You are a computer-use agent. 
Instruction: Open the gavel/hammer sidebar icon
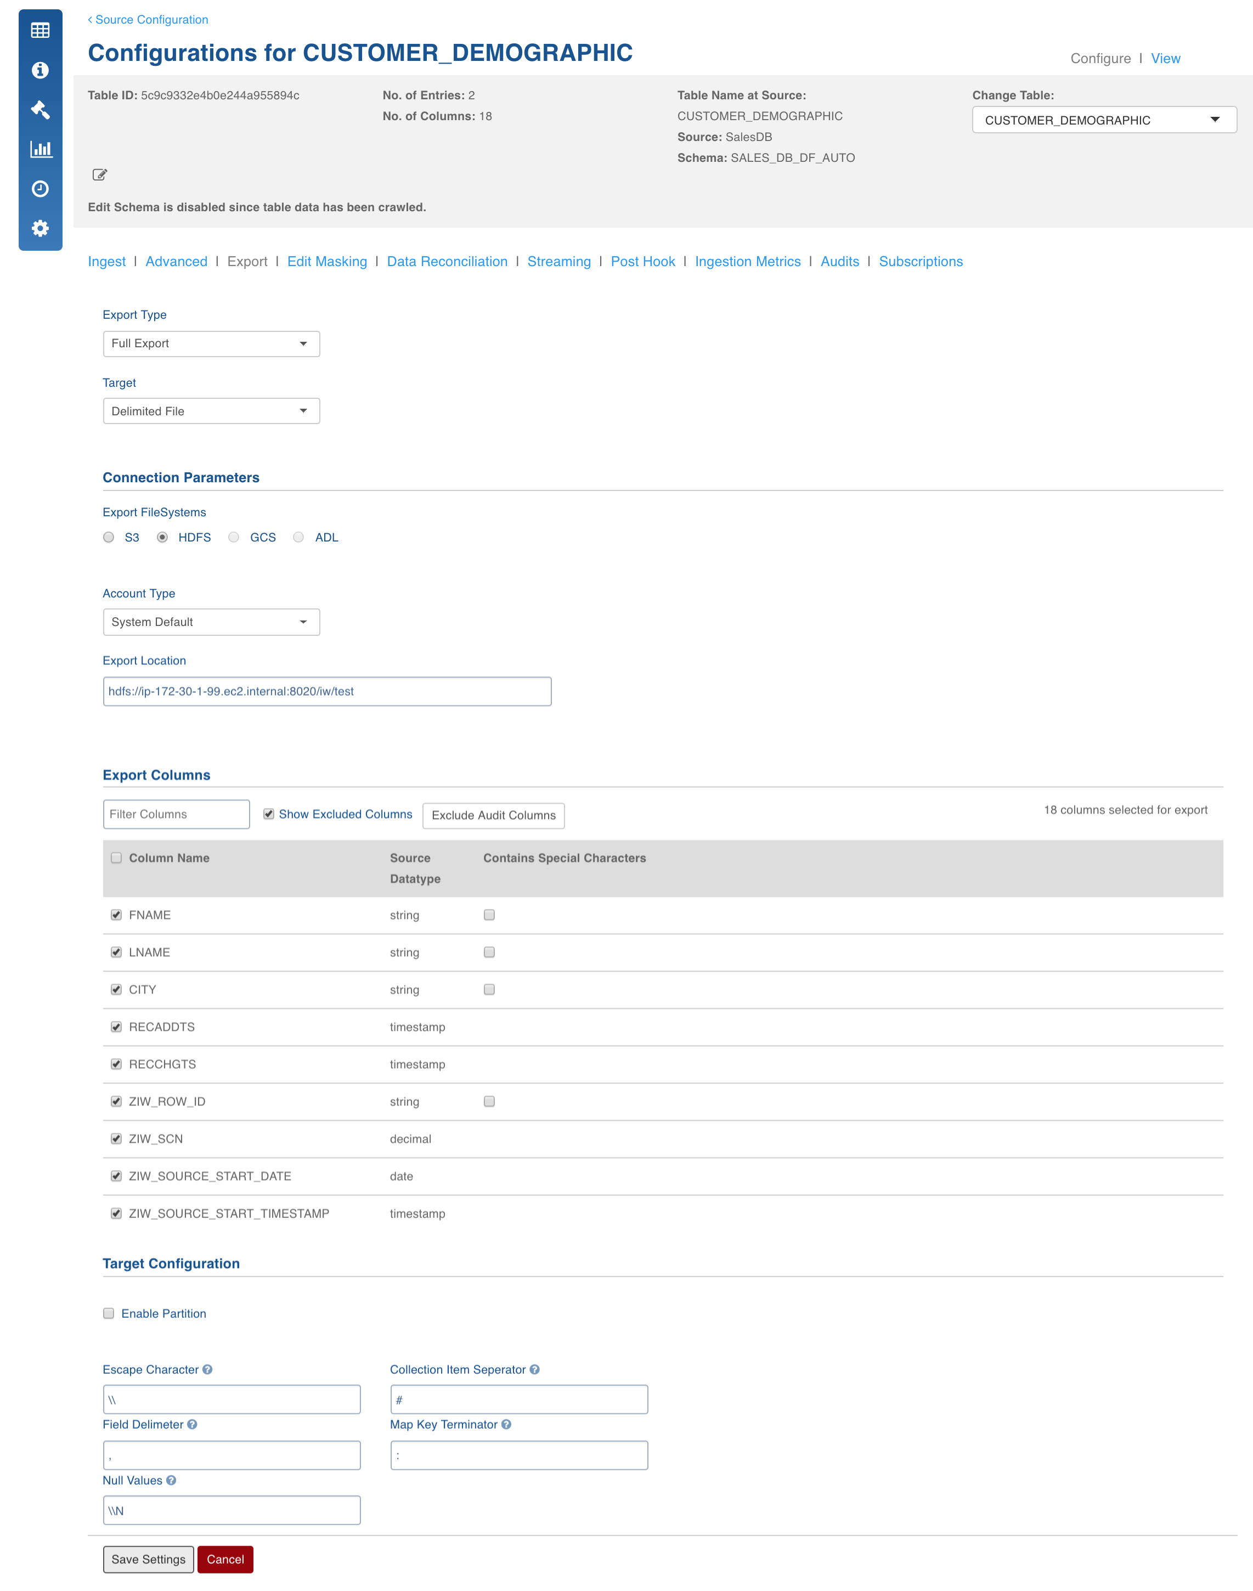[41, 109]
